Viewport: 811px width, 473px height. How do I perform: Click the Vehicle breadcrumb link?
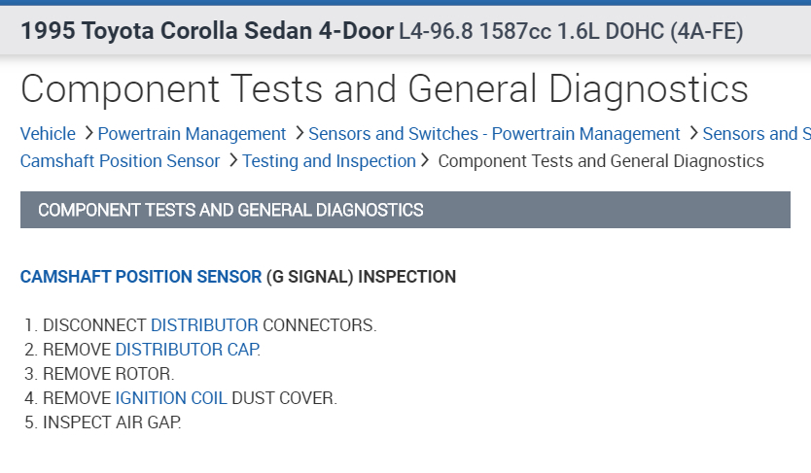[48, 134]
